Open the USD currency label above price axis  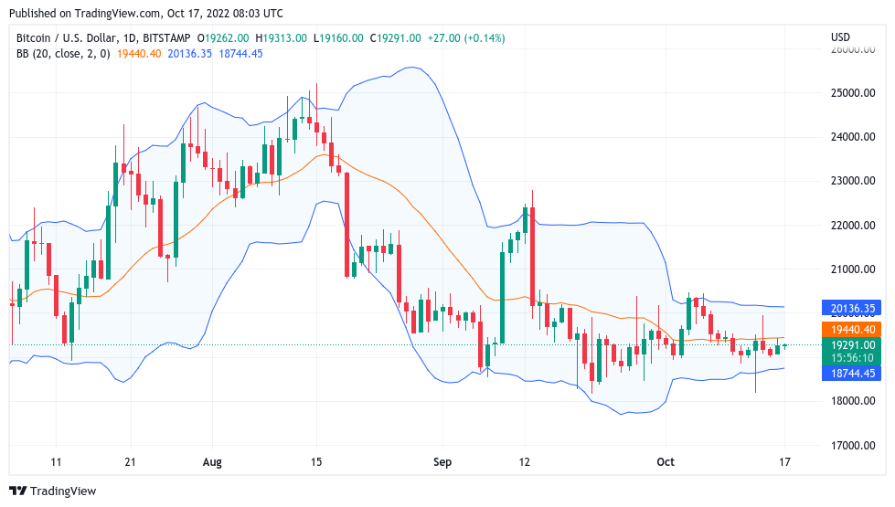(x=840, y=37)
